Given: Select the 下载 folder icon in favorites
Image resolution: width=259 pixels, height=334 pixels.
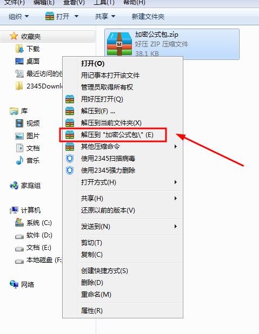Looking at the screenshot, I should coord(19,49).
